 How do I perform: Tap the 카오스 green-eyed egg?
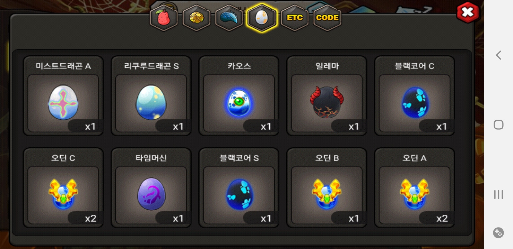(239, 96)
